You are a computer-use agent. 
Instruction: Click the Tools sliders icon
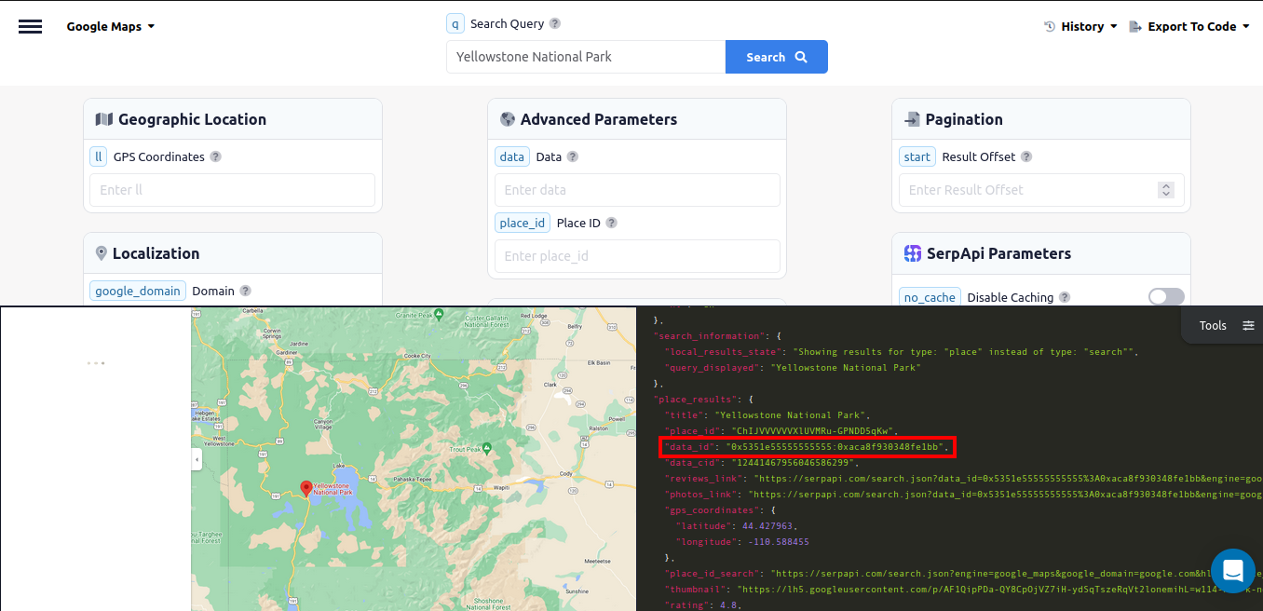click(1248, 325)
